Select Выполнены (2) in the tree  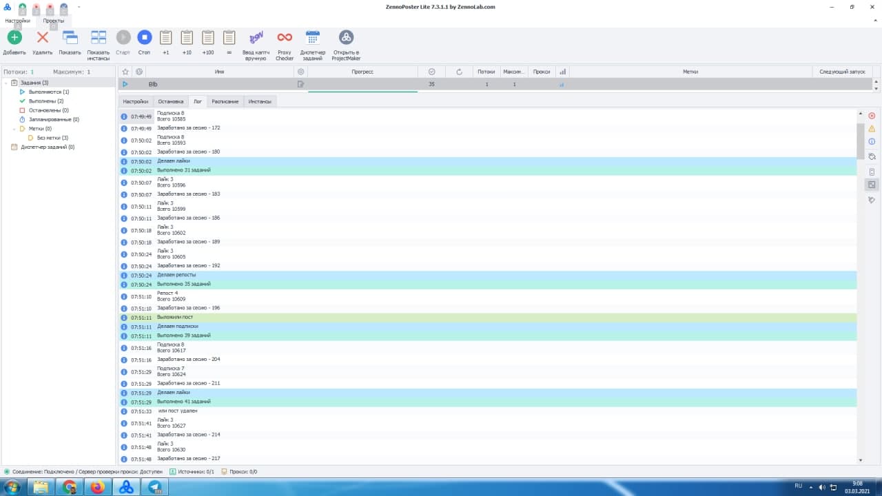[46, 101]
